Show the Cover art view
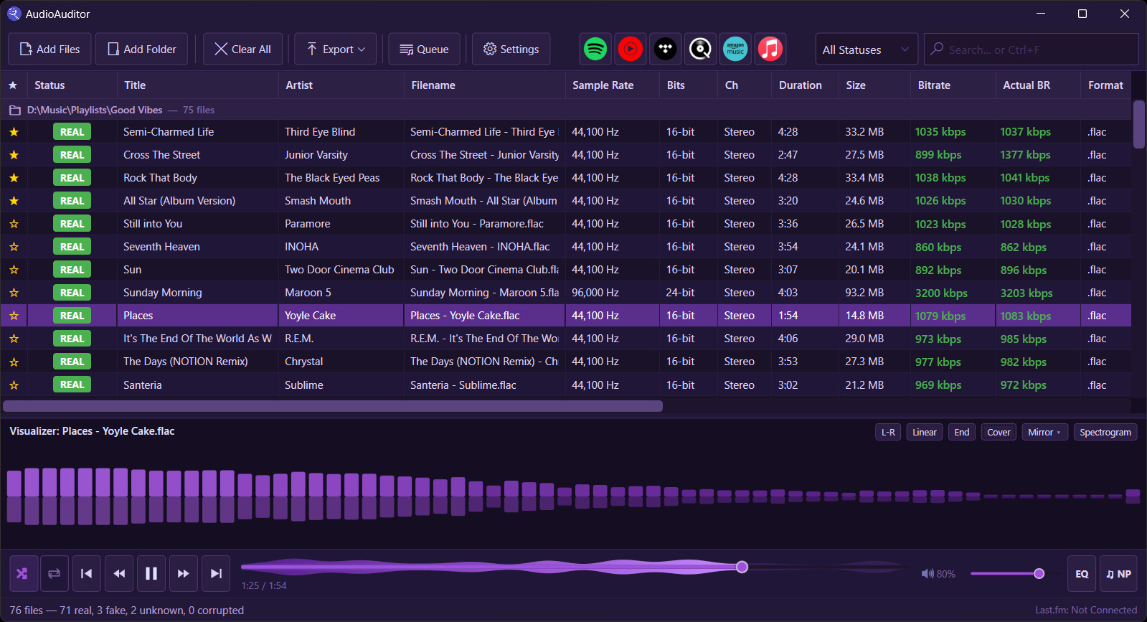 (999, 432)
